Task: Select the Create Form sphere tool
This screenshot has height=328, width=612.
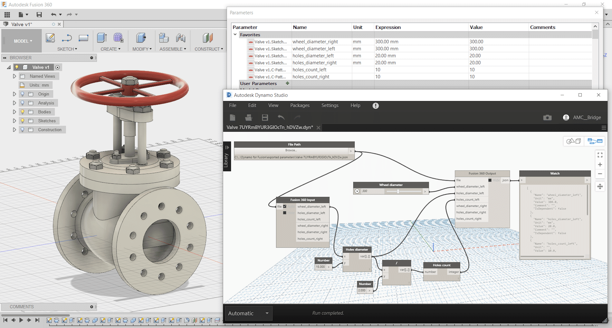Action: (118, 38)
